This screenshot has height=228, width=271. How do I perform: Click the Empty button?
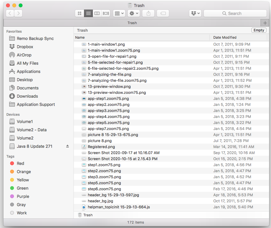(x=259, y=30)
